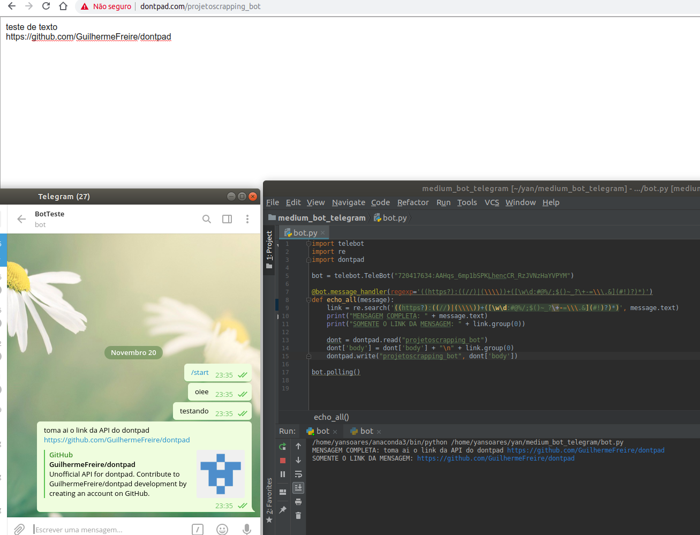Image resolution: width=700 pixels, height=535 pixels.
Task: Open Telegram chat search
Action: tap(207, 218)
